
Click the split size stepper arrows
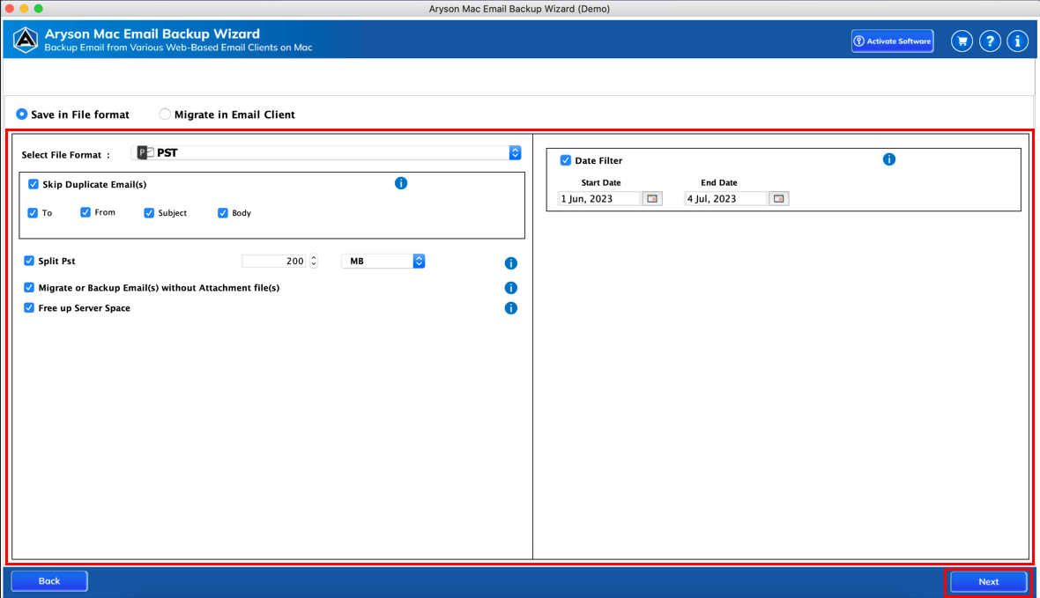pyautogui.click(x=314, y=262)
